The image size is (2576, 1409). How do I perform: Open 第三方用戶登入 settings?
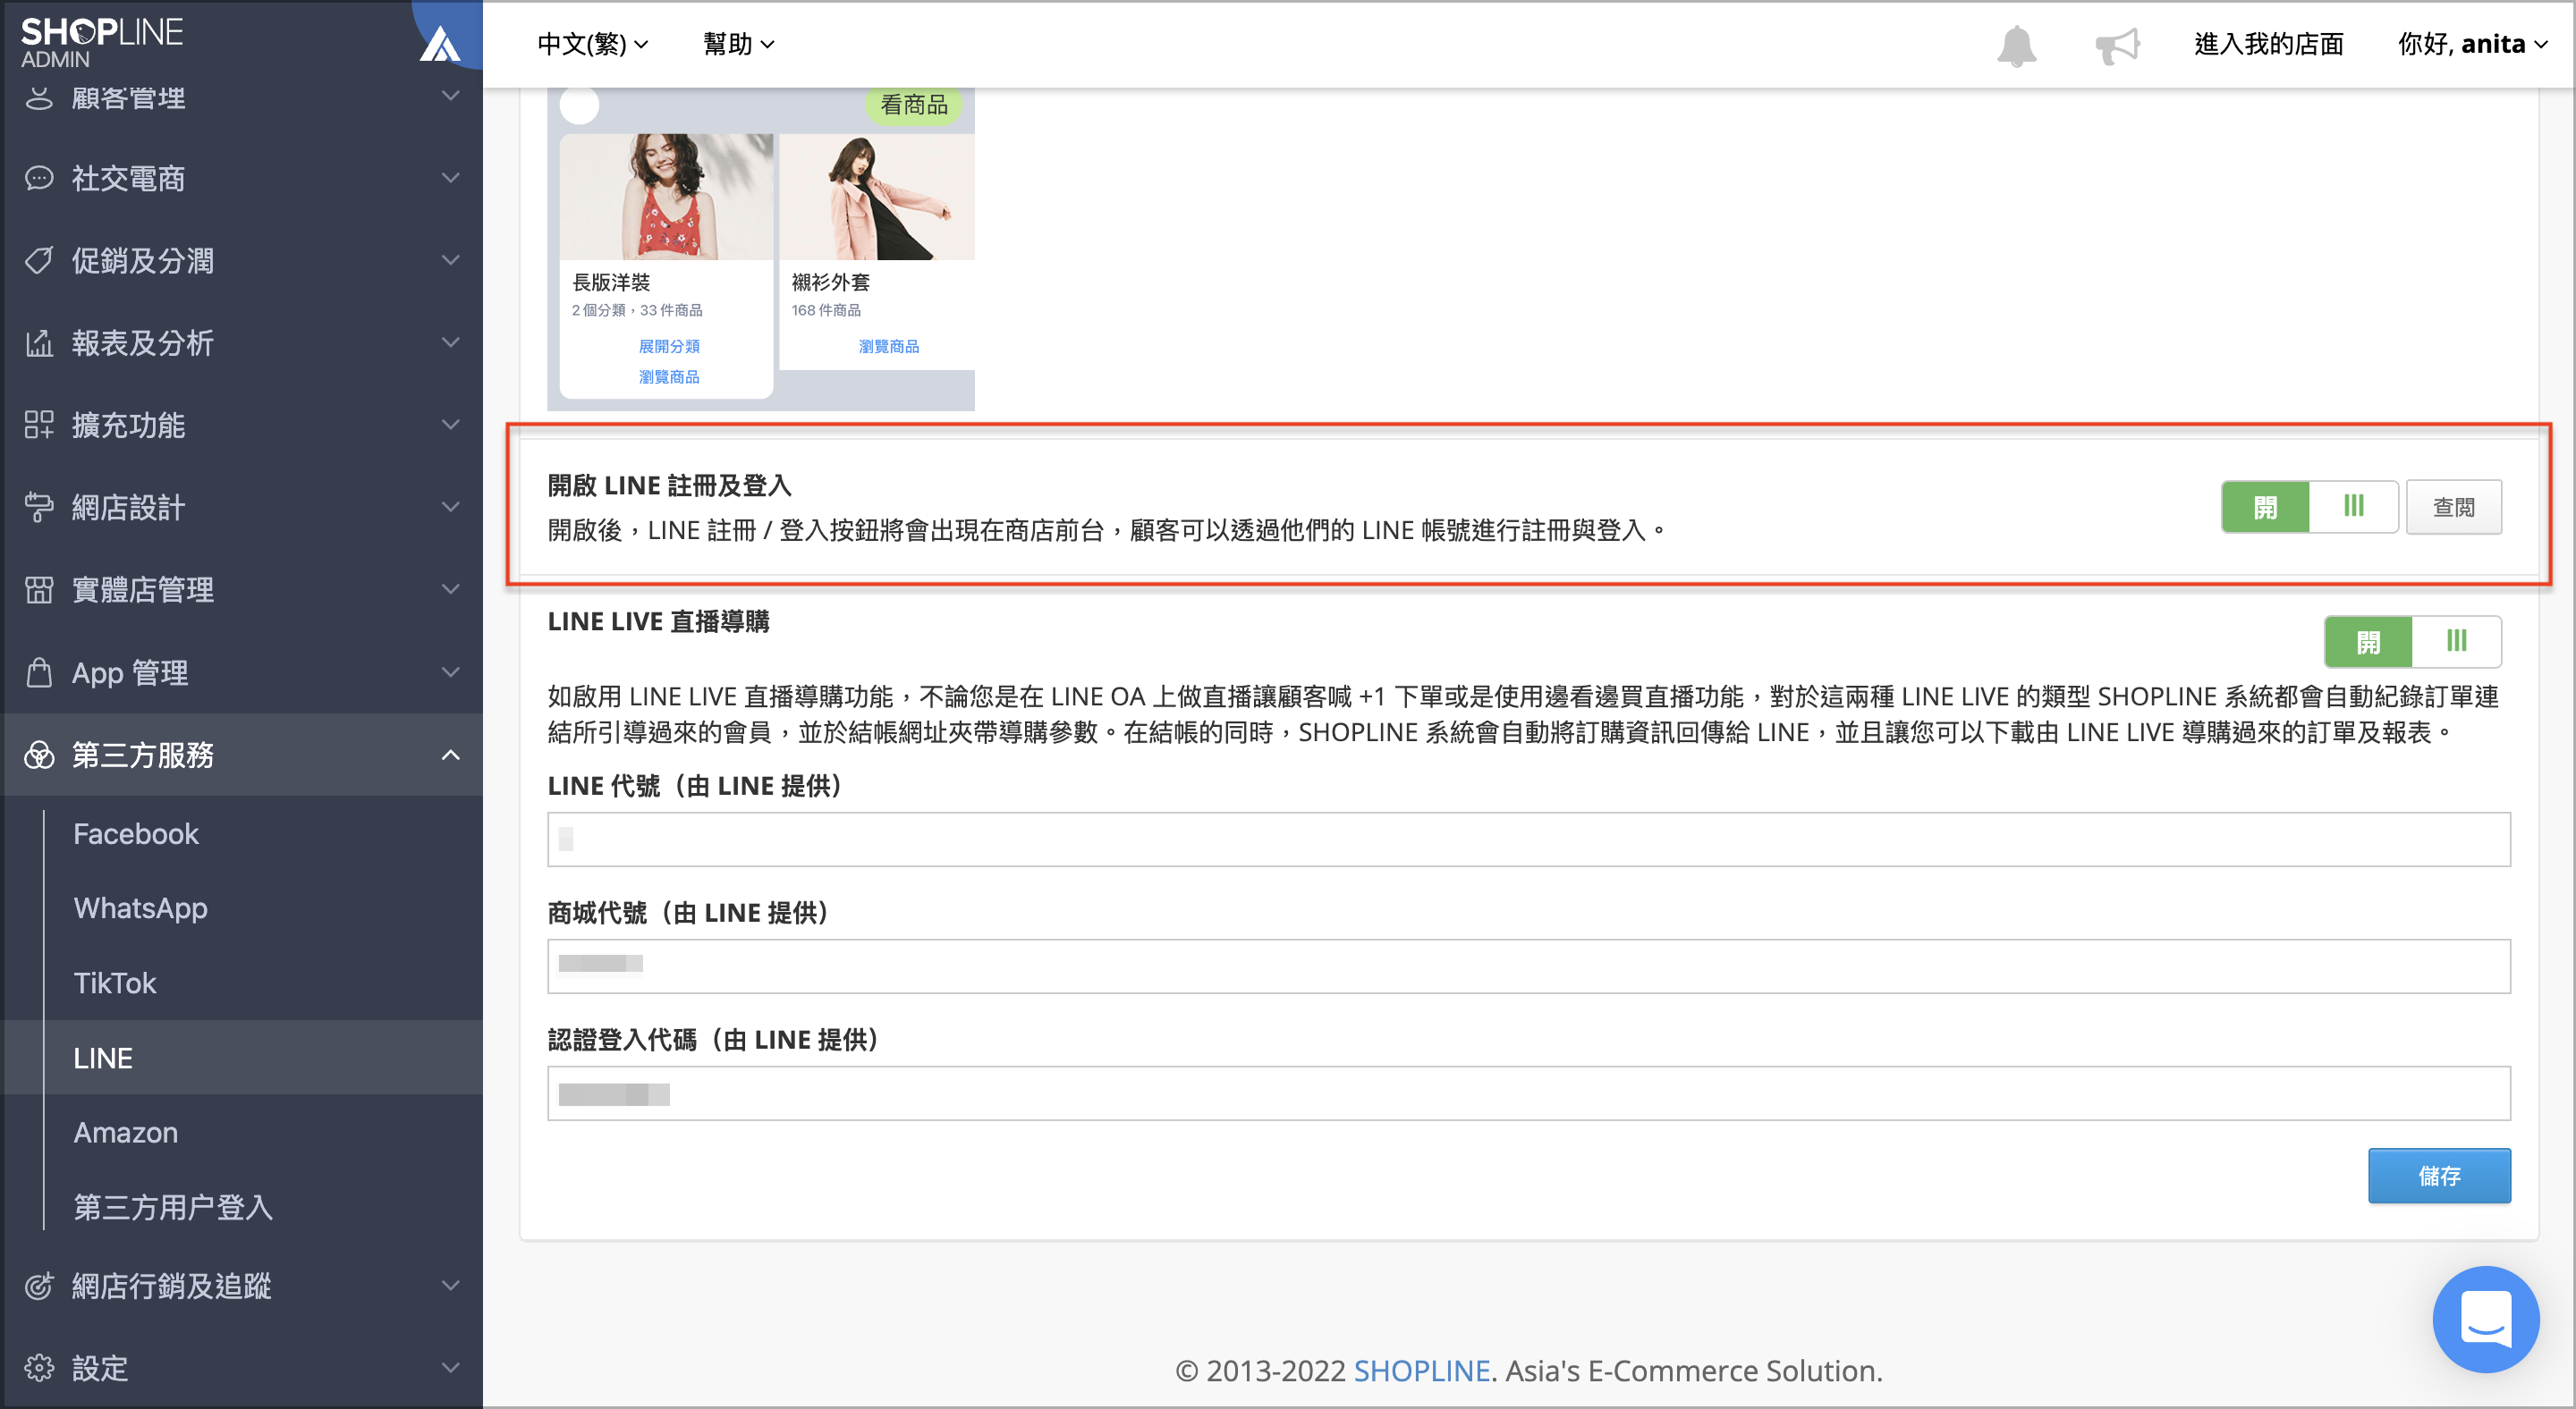[173, 1207]
